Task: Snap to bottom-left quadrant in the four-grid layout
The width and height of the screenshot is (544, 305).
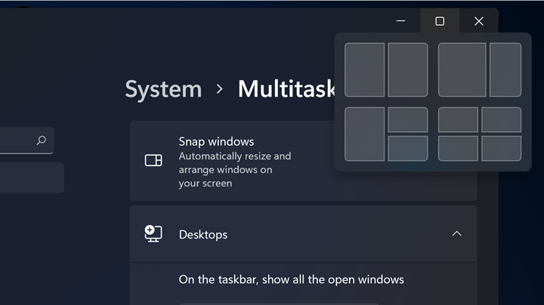Action: point(458,148)
